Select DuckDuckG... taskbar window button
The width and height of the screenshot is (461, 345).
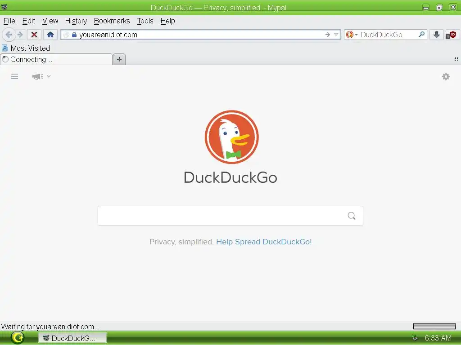(x=72, y=338)
